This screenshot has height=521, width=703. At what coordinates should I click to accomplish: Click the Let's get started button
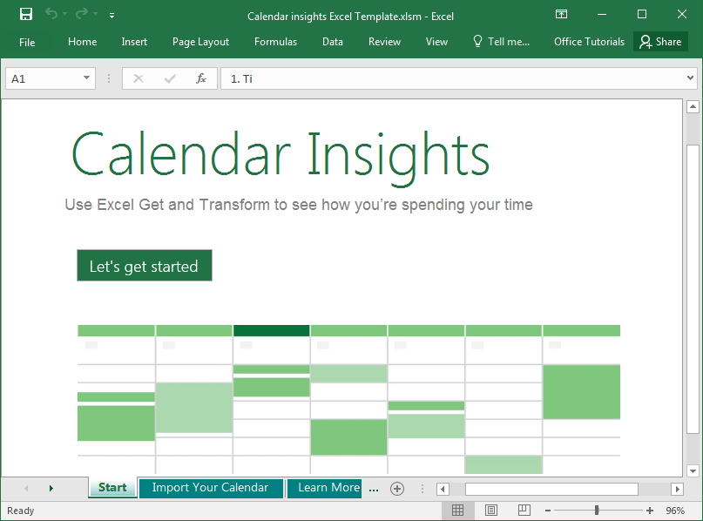click(x=144, y=266)
